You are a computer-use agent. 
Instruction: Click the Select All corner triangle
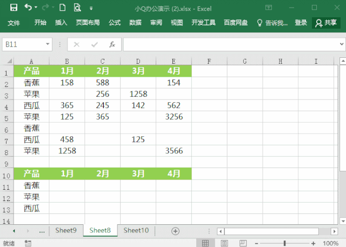tap(9, 61)
